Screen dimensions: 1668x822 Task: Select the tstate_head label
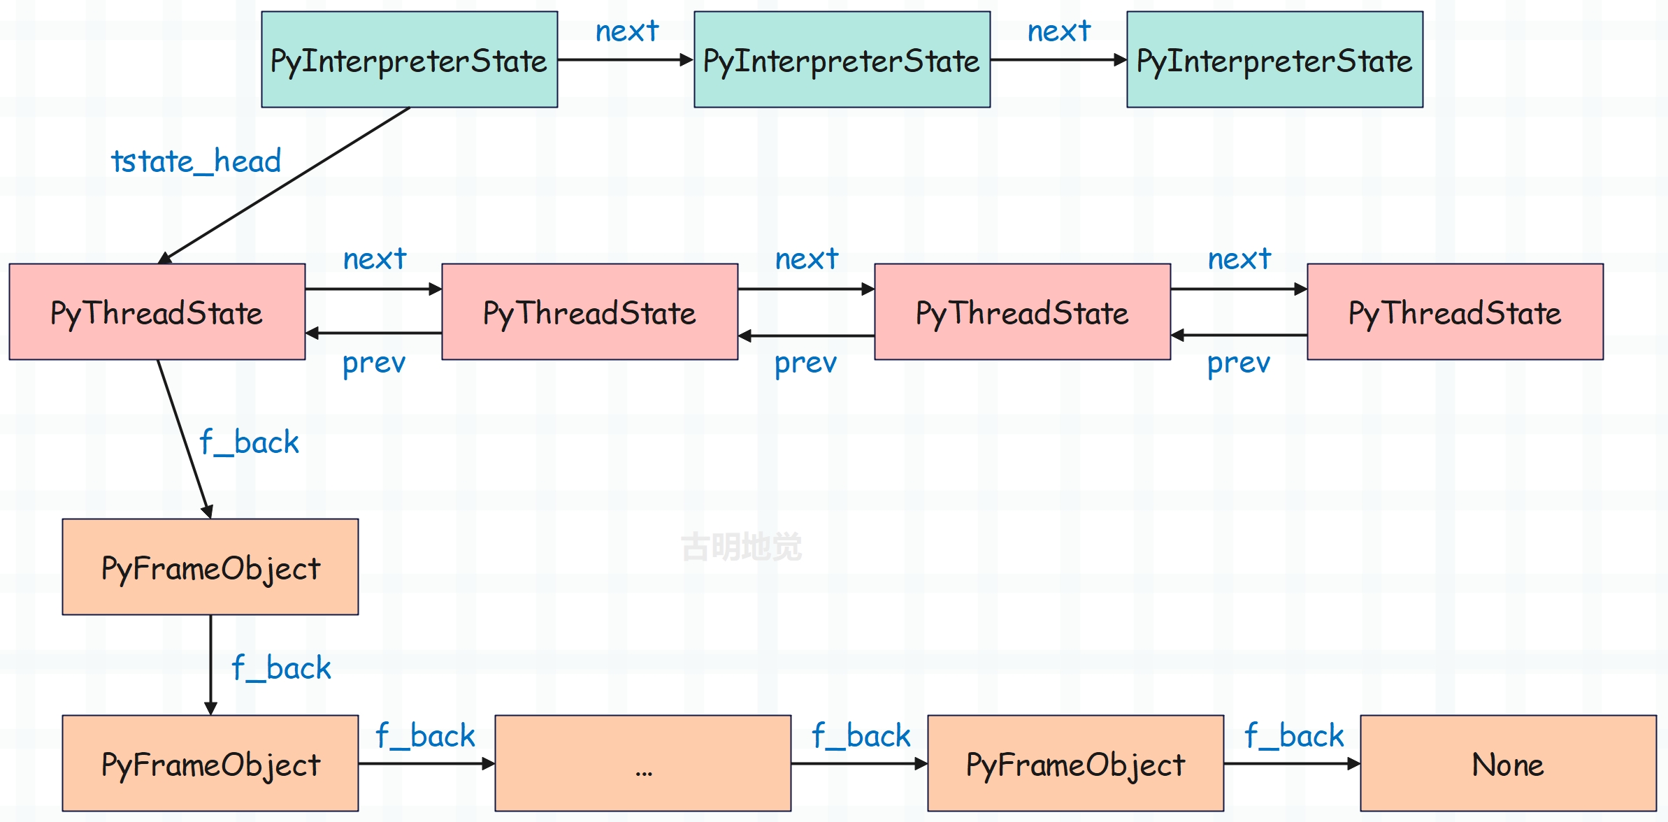[x=196, y=162]
